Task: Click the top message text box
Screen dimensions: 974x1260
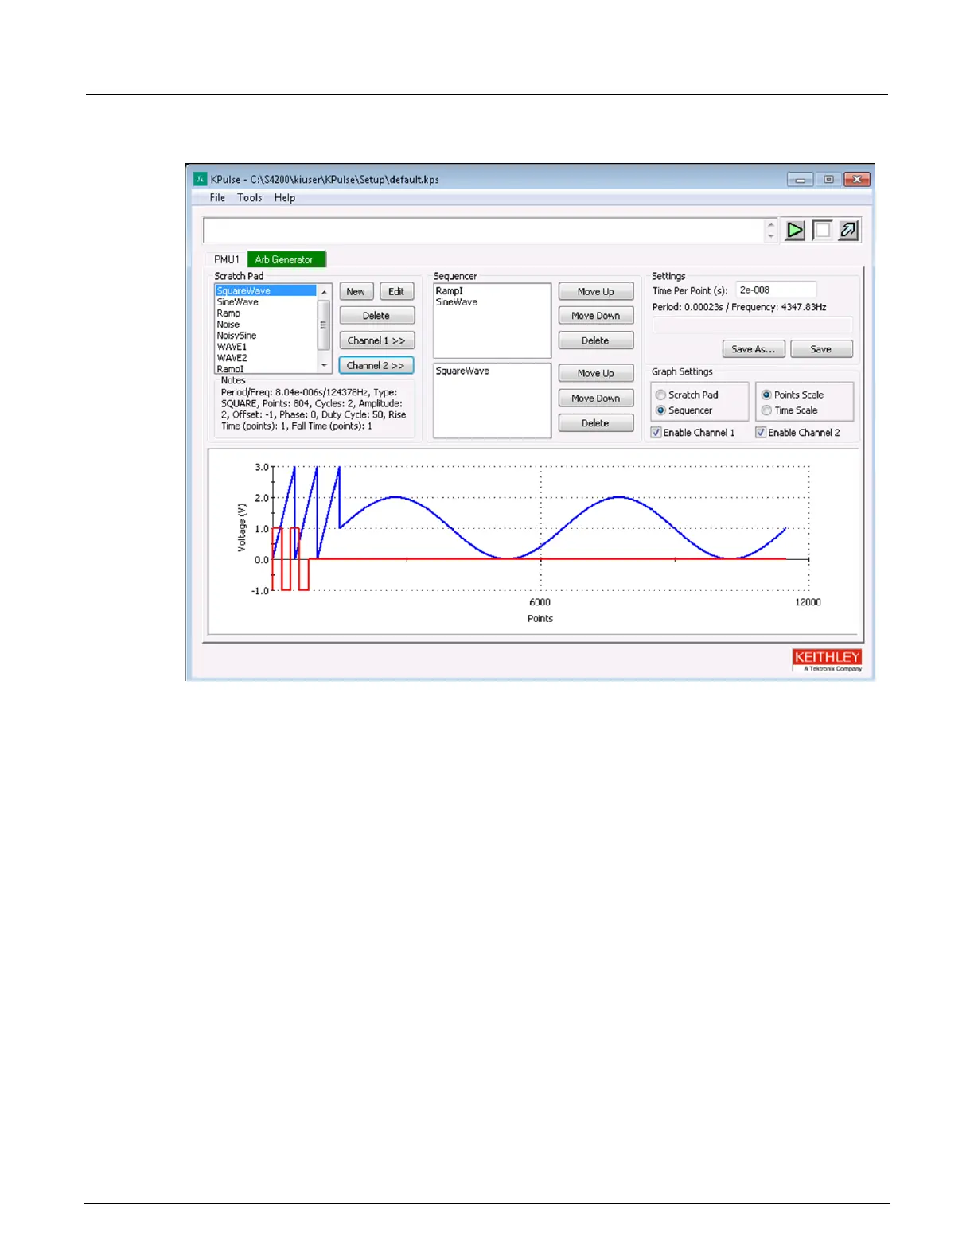Action: pos(483,231)
